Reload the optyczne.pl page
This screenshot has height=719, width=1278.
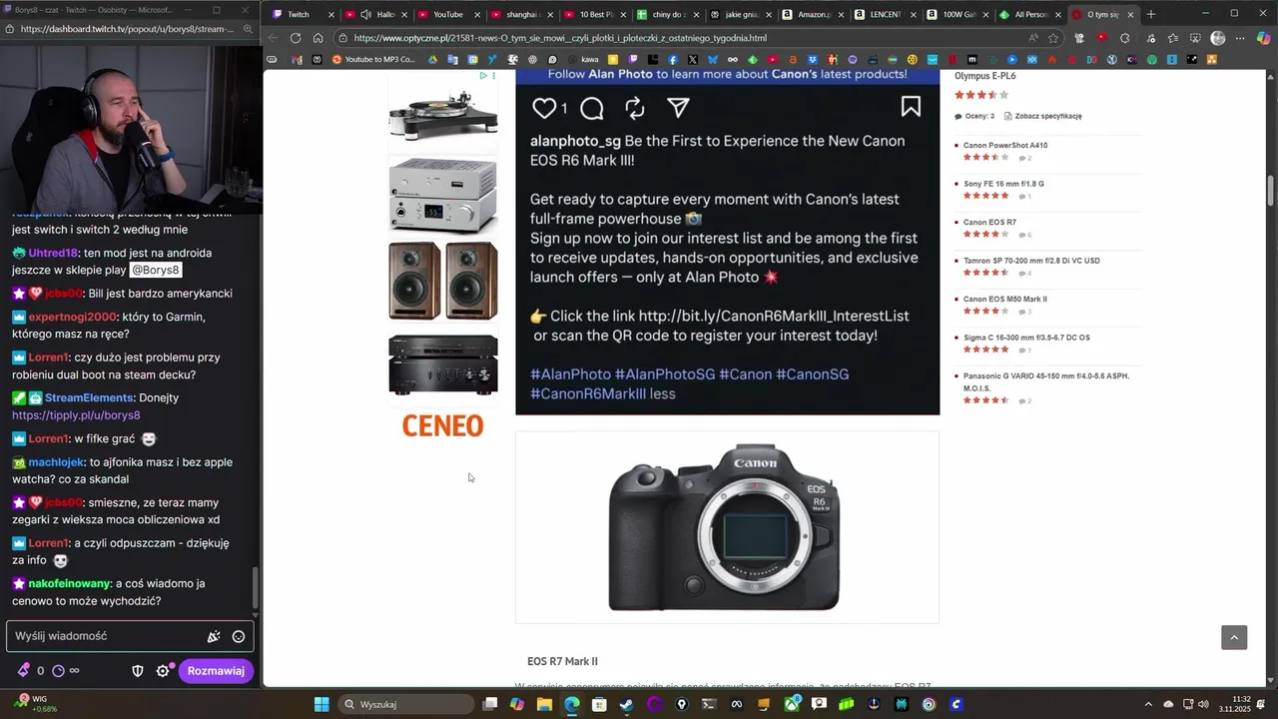(x=296, y=38)
